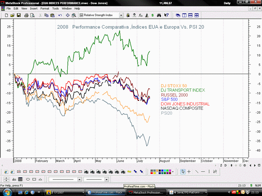Click the cascade windows icon
The width and height of the screenshot is (262, 196).
point(178,15)
